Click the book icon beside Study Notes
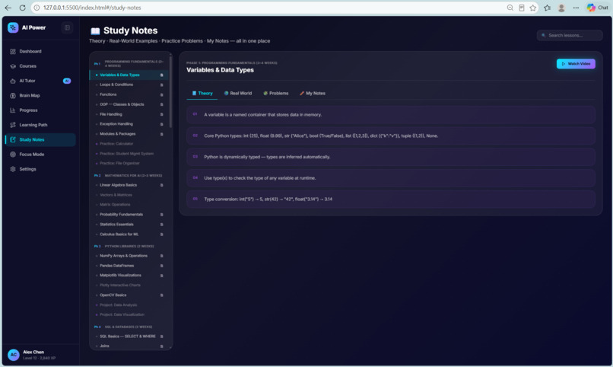613x367 pixels. coord(95,31)
